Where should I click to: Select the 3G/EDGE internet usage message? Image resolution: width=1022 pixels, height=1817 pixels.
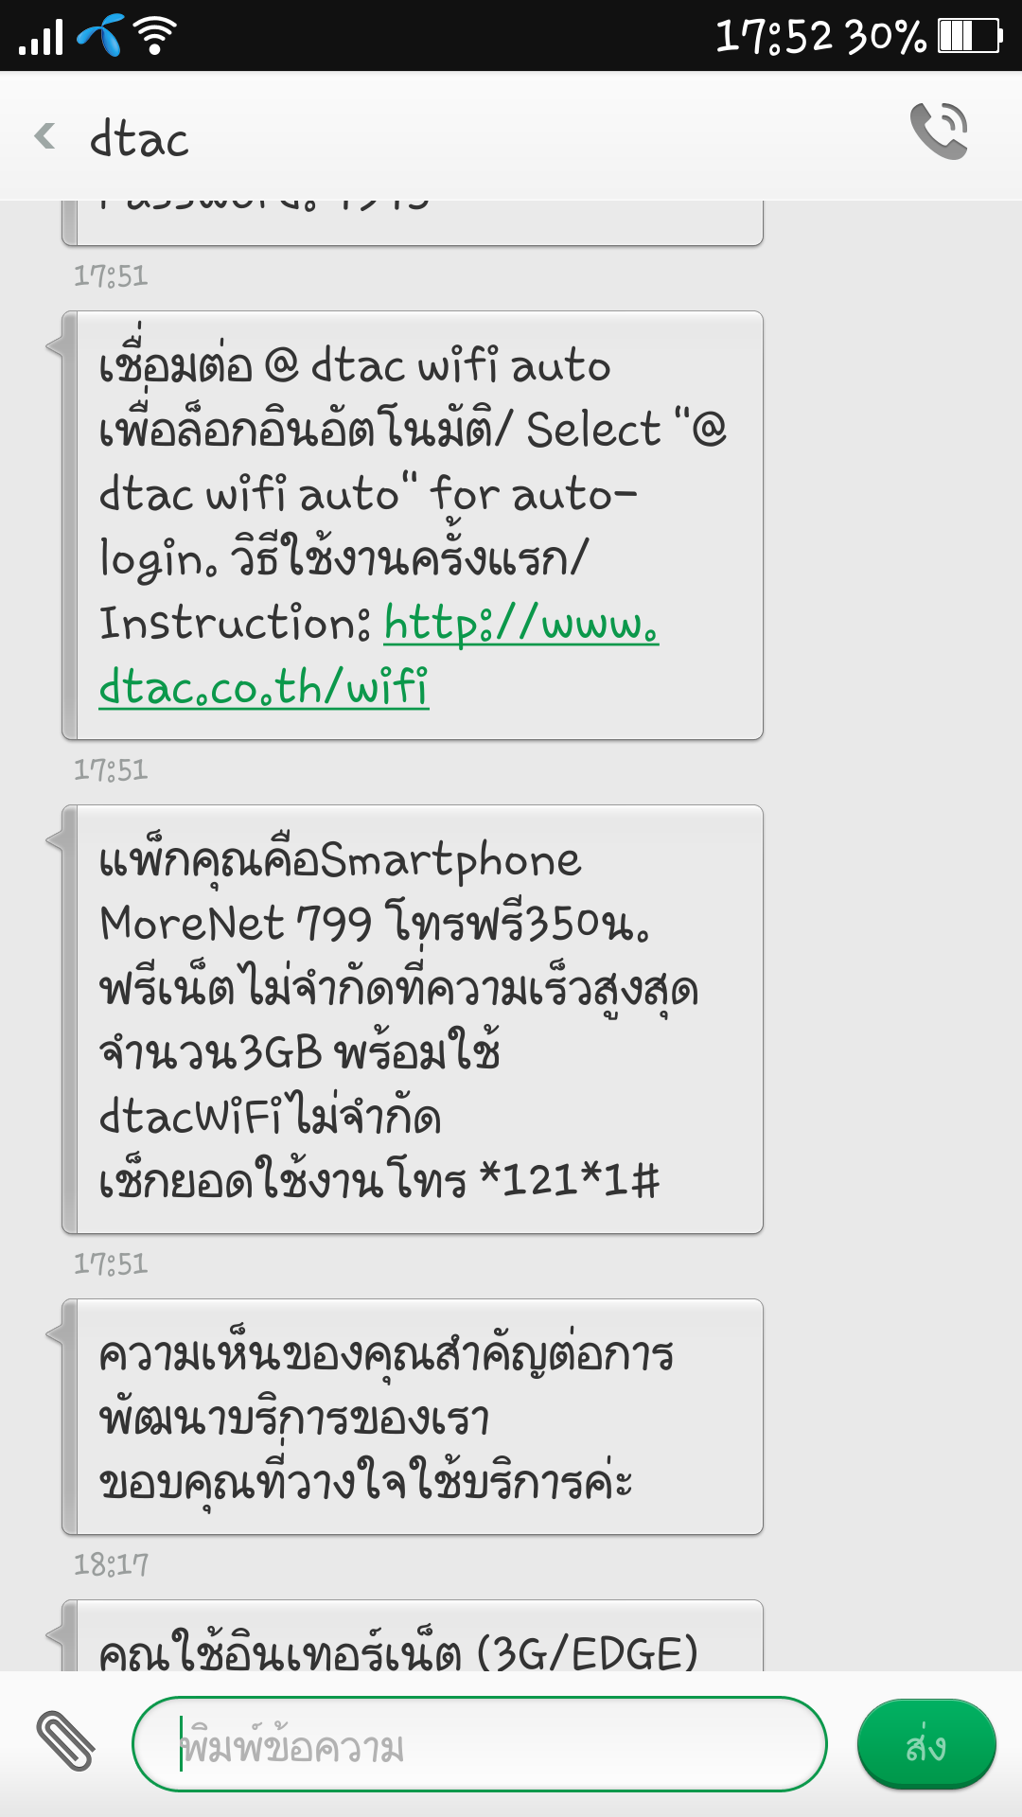[x=413, y=1635]
